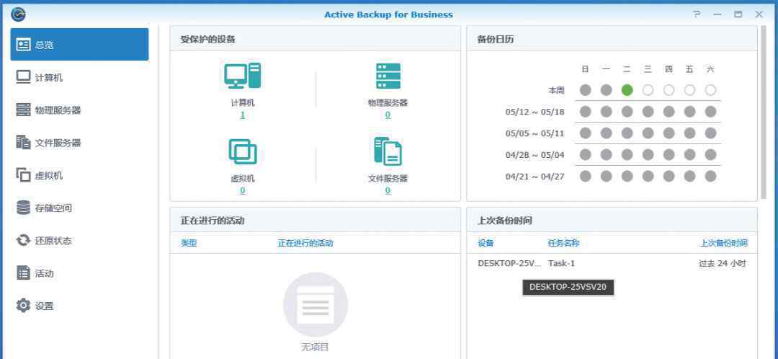778x359 pixels.
Task: Click the 文件服务器 icon in protected devices
Action: click(x=388, y=151)
